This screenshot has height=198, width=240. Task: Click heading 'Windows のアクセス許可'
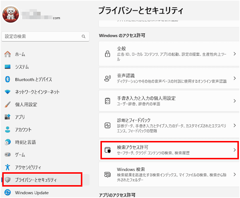point(122,36)
